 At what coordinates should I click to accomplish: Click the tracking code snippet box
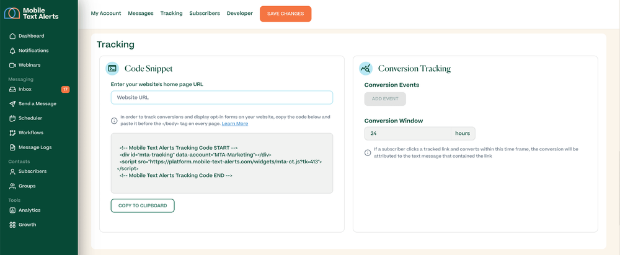click(x=222, y=163)
